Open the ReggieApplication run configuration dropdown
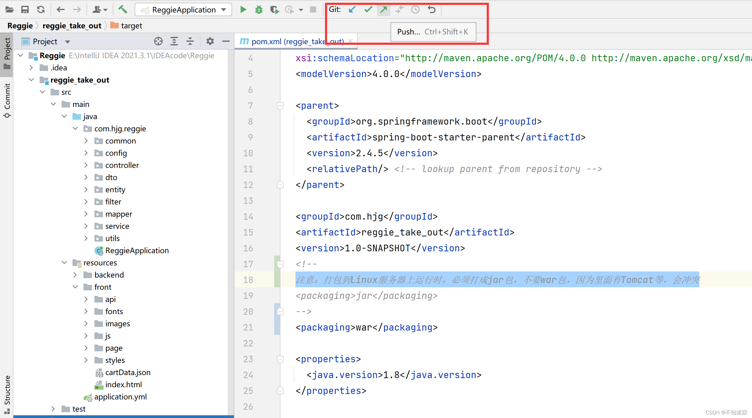 [x=183, y=10]
